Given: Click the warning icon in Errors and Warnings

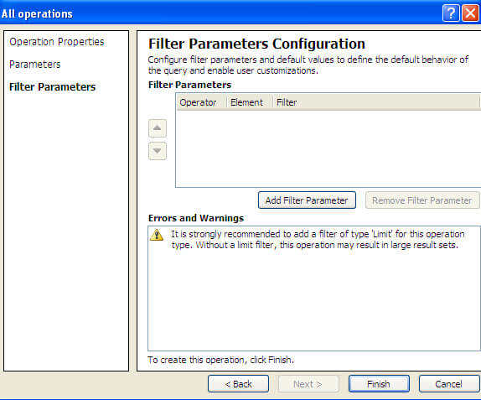Looking at the screenshot, I should coord(157,235).
